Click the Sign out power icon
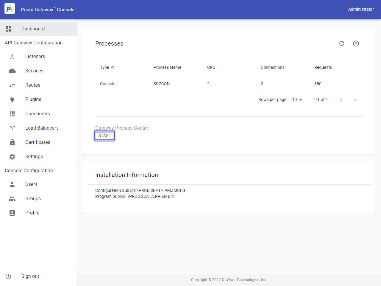Viewport: 381px width, 286px height. coord(8,276)
